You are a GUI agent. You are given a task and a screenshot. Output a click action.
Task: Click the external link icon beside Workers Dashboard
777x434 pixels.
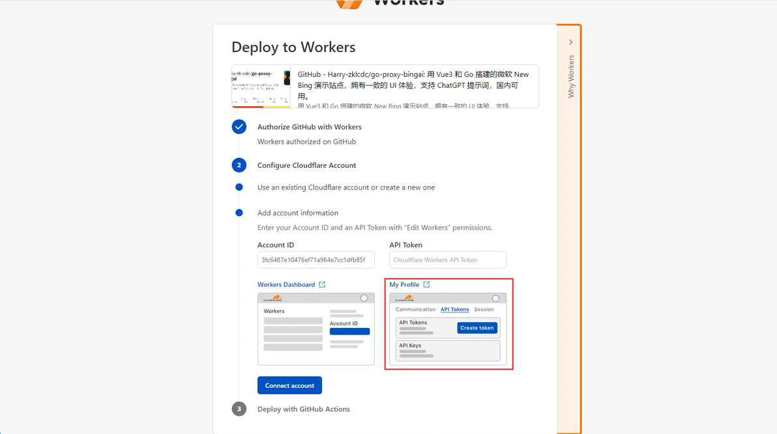click(x=322, y=284)
